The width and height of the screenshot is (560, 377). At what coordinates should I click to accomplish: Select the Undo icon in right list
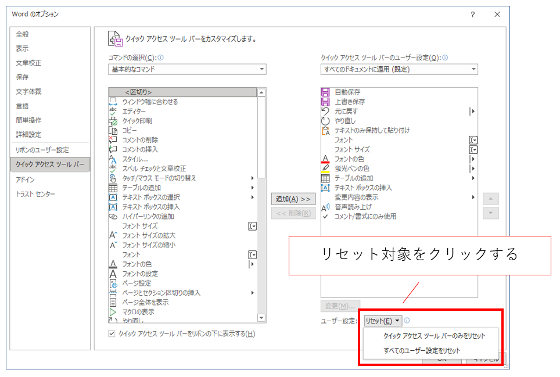[325, 112]
